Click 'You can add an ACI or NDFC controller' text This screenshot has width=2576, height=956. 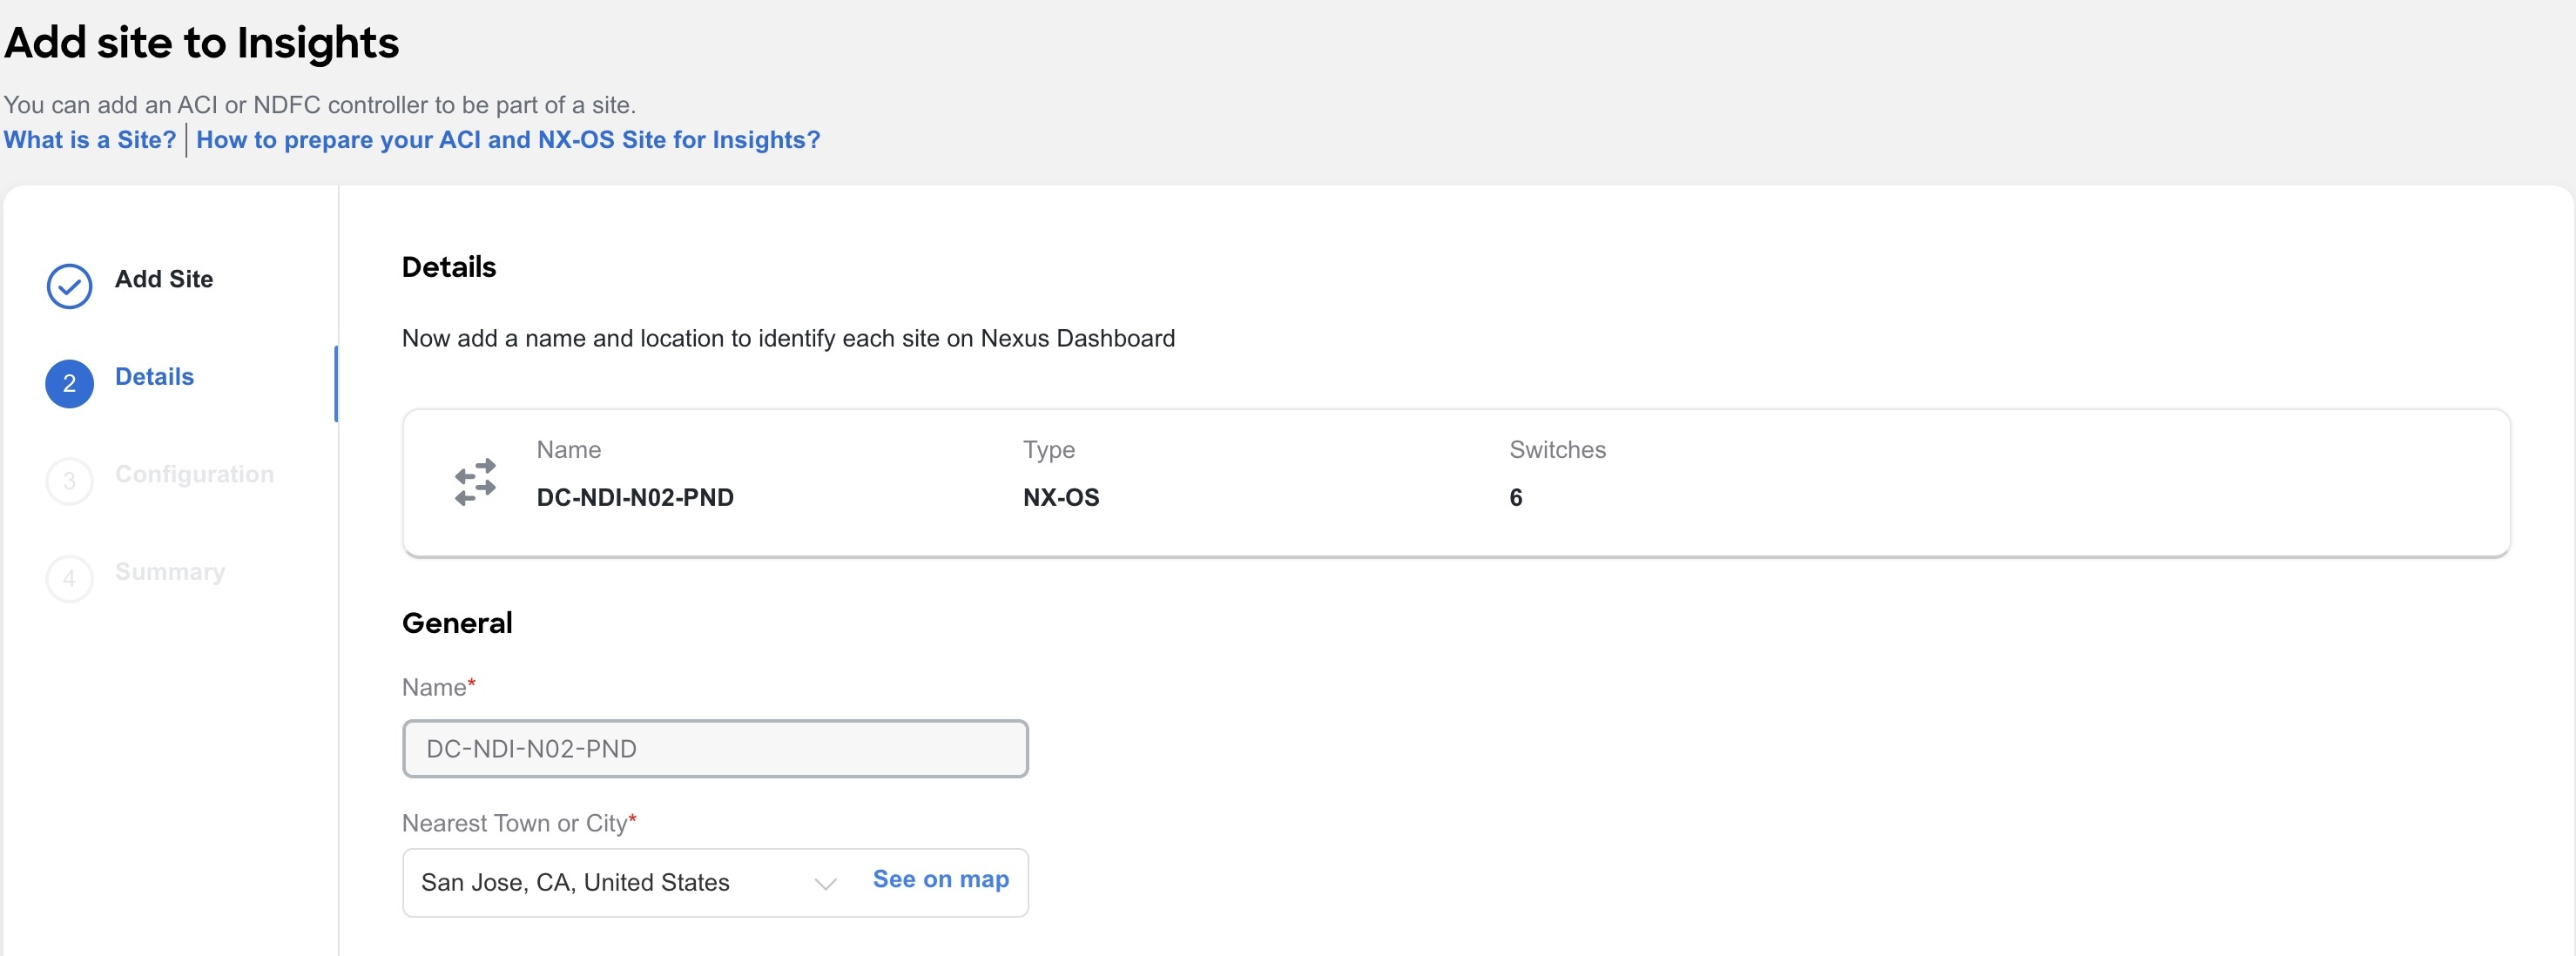click(320, 105)
